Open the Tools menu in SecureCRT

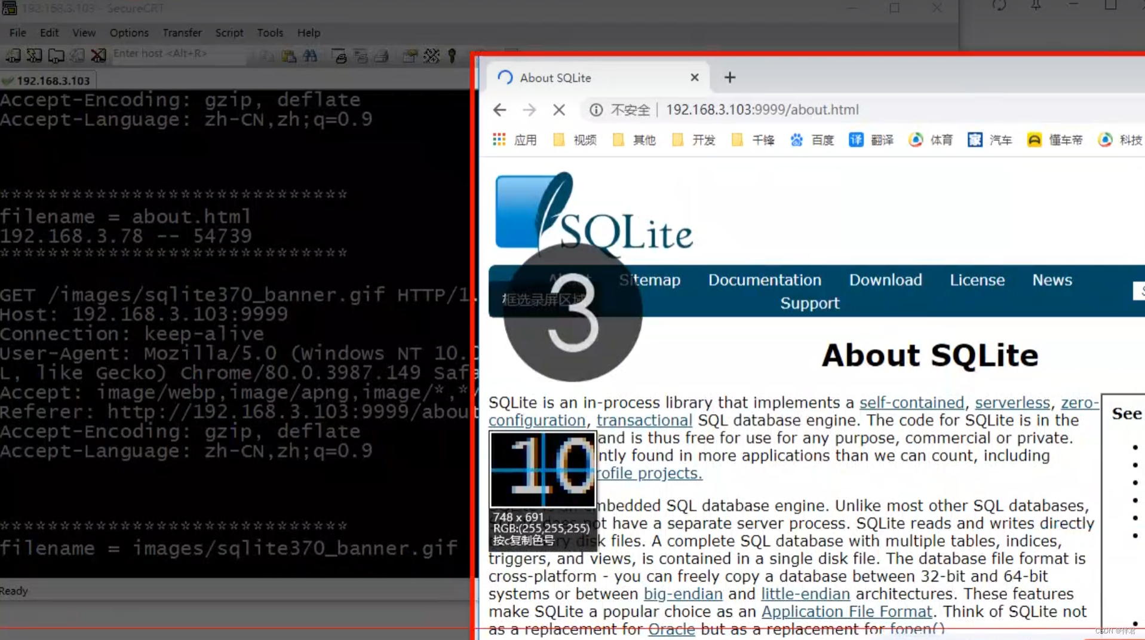point(270,33)
